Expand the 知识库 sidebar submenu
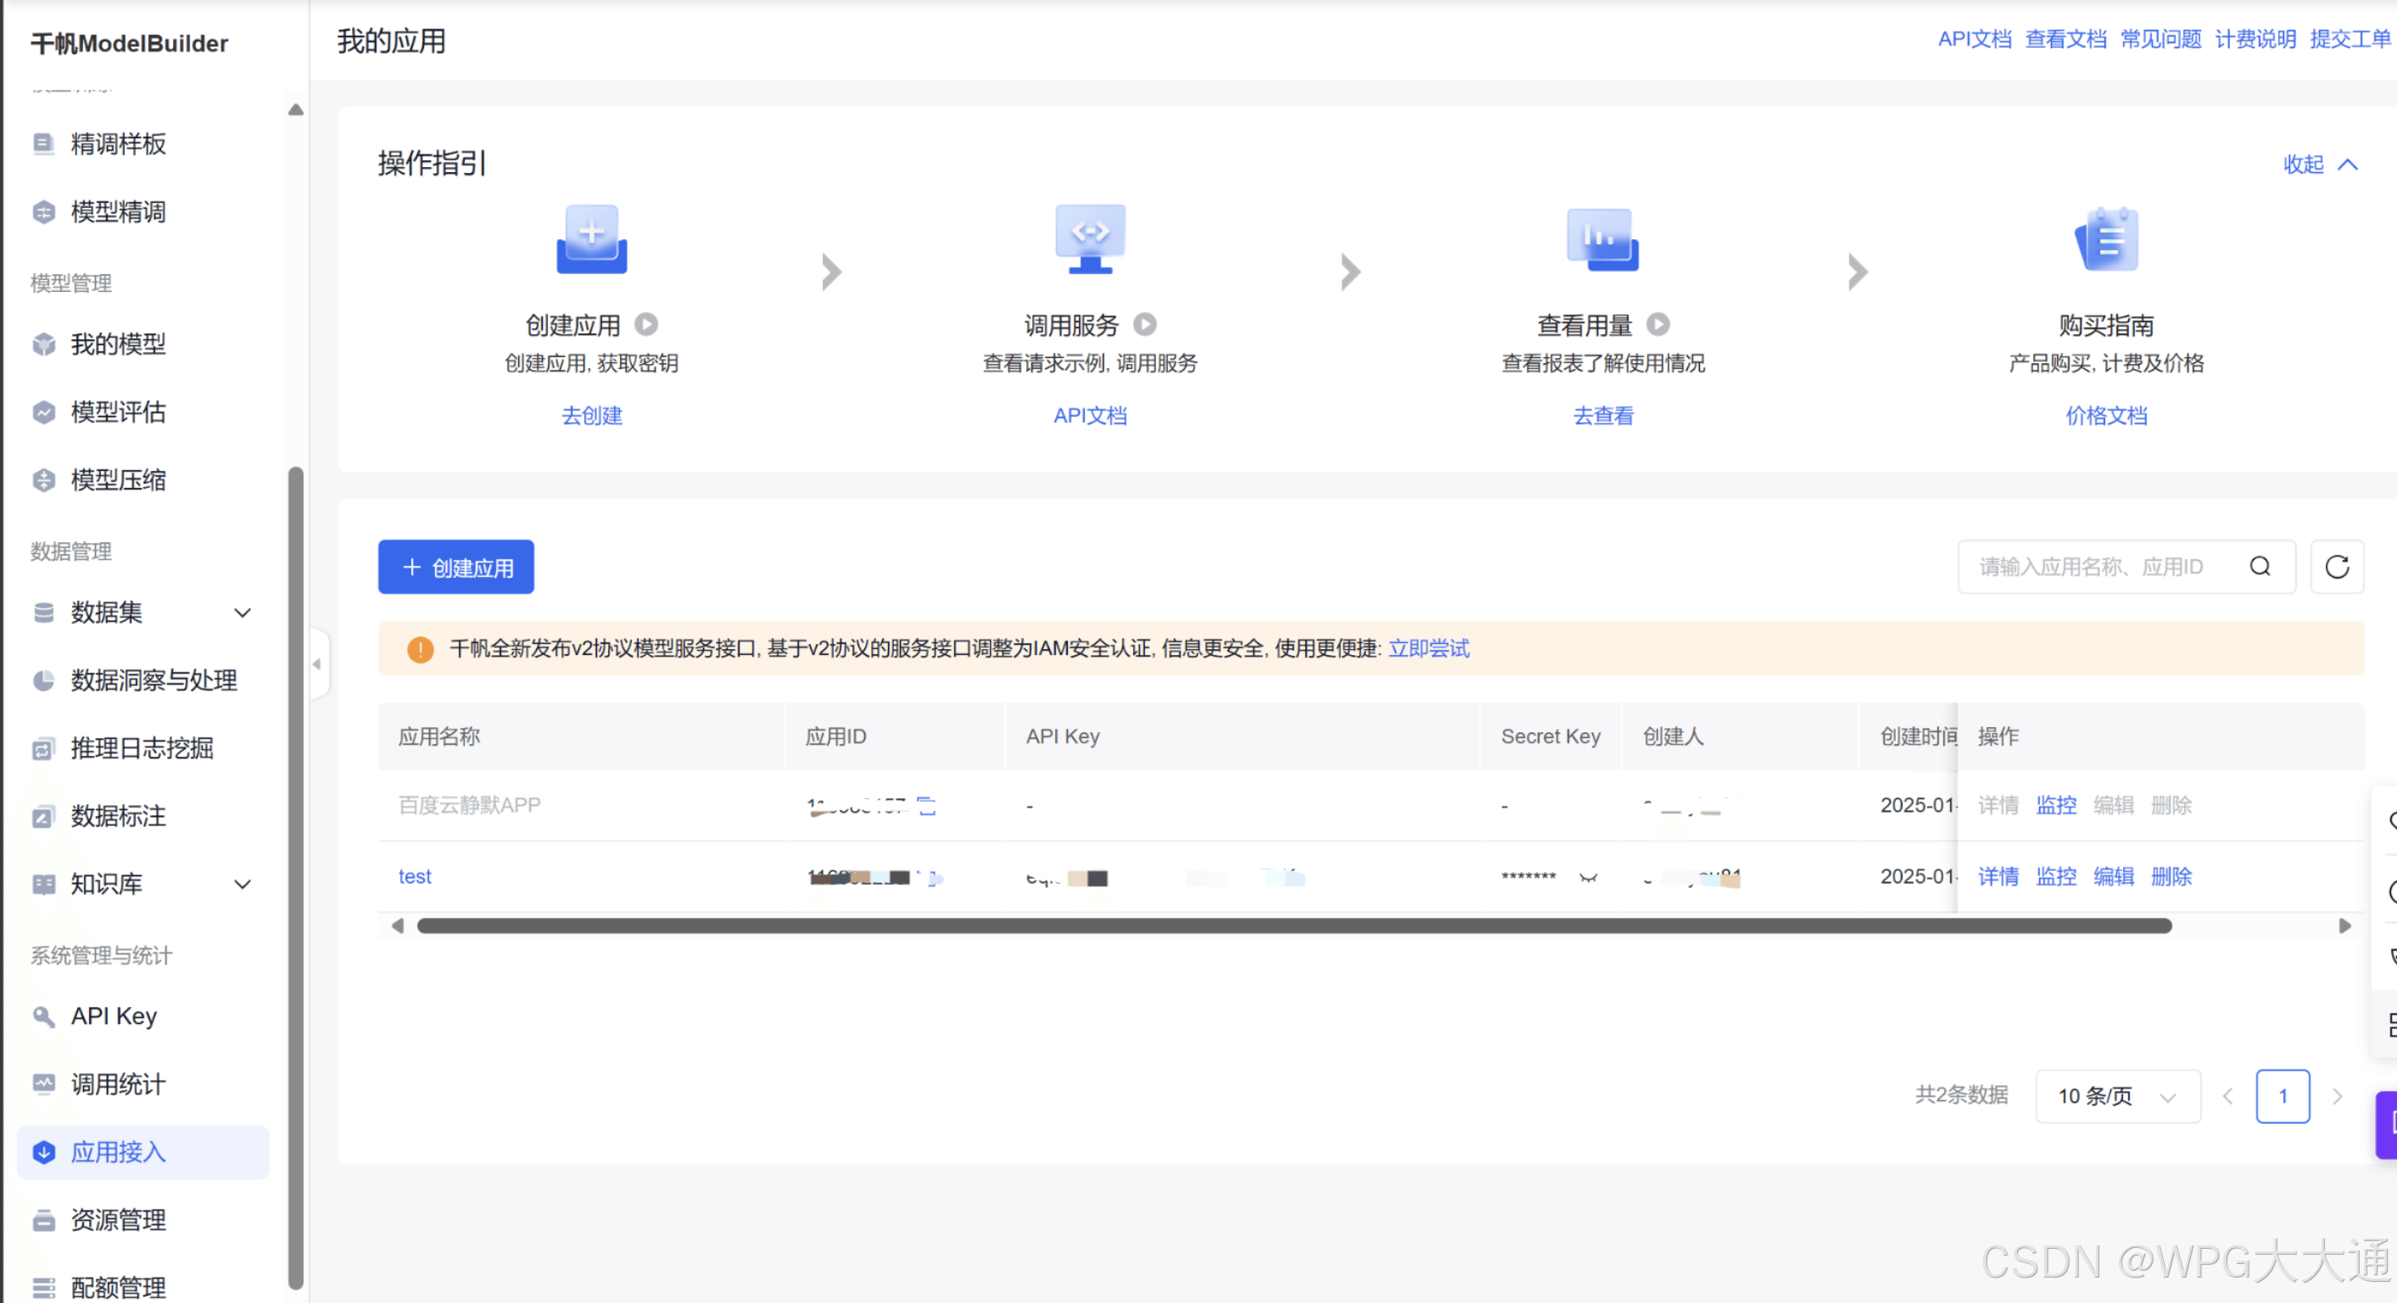This screenshot has width=2397, height=1303. (242, 884)
